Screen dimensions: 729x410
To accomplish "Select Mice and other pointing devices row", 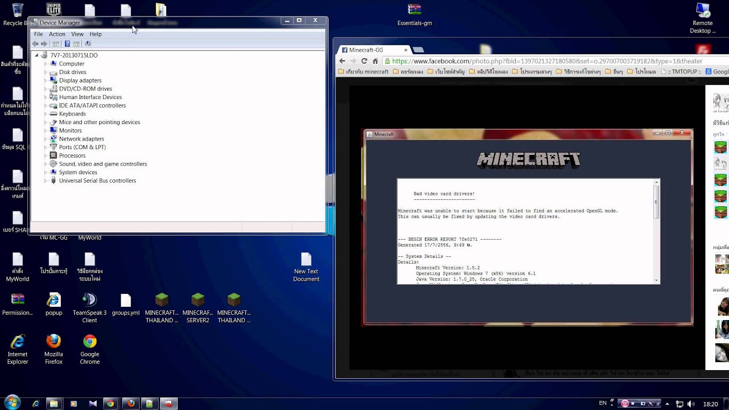I will 100,122.
